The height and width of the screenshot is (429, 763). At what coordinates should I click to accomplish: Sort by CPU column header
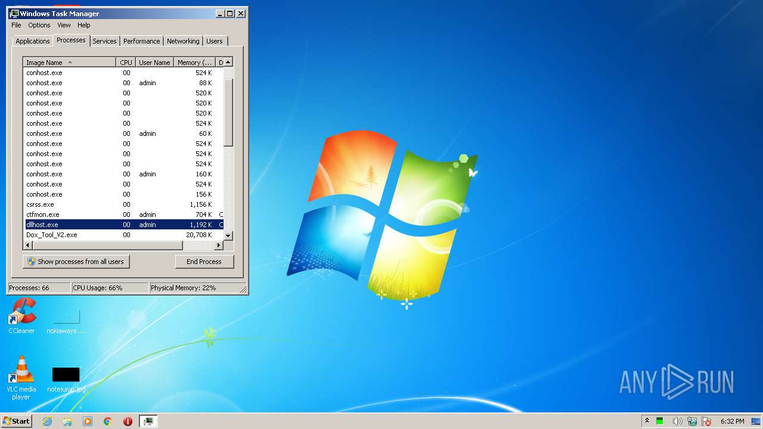[126, 63]
